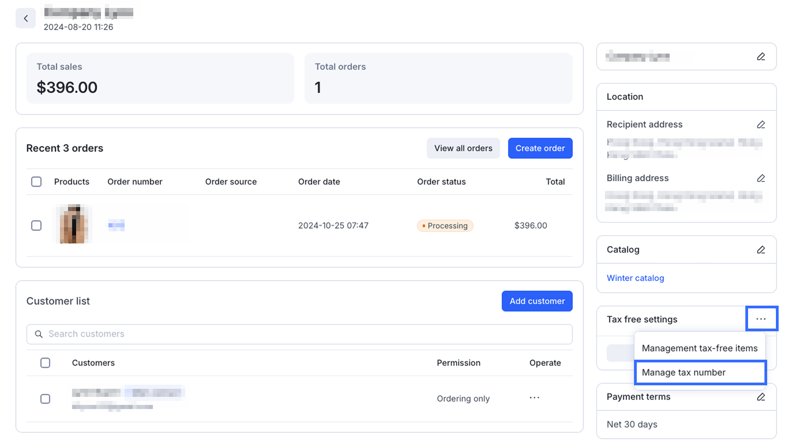Viewport: 789px width, 447px height.
Task: Click the search magnifier icon in Customer list
Action: click(x=39, y=334)
